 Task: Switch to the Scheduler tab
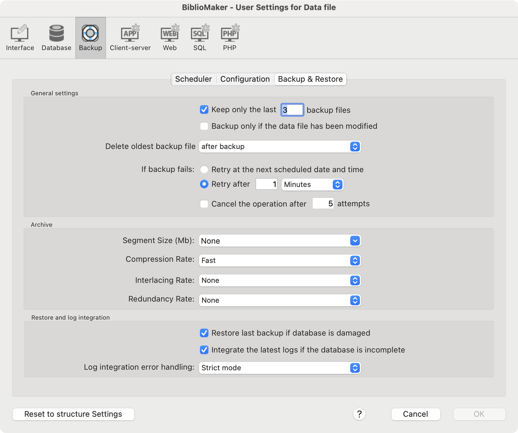click(194, 79)
